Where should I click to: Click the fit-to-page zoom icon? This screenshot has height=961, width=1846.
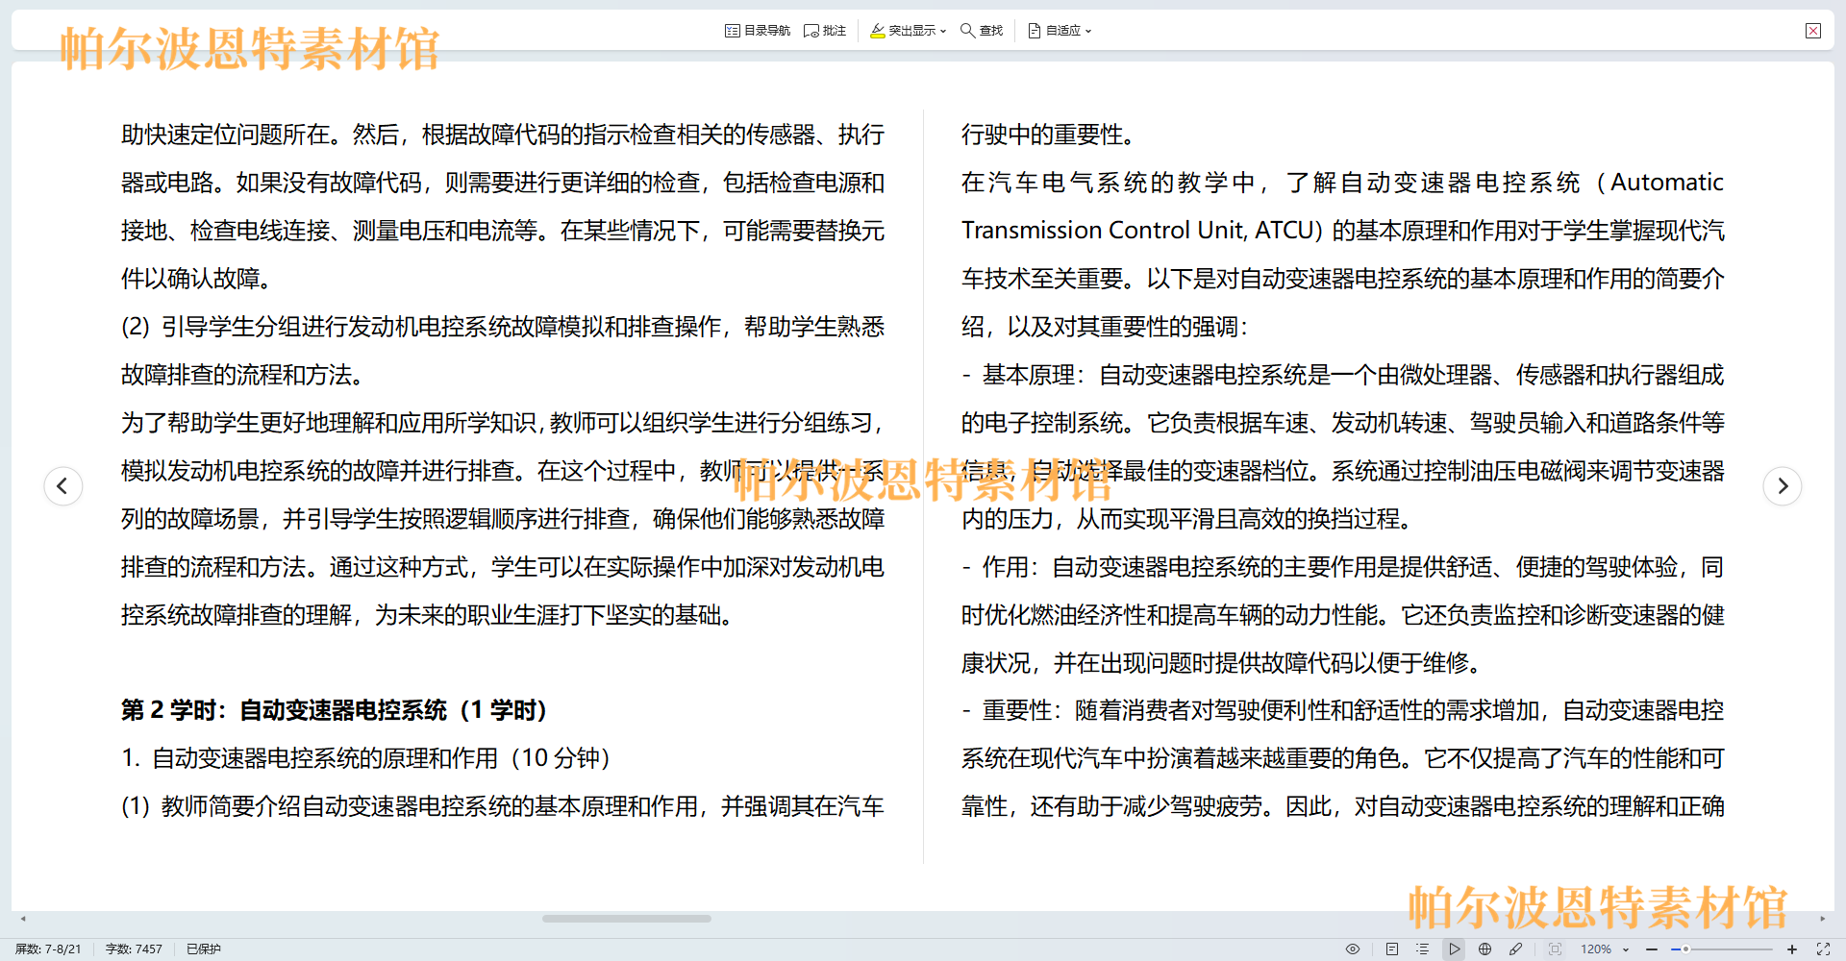coord(1555,949)
